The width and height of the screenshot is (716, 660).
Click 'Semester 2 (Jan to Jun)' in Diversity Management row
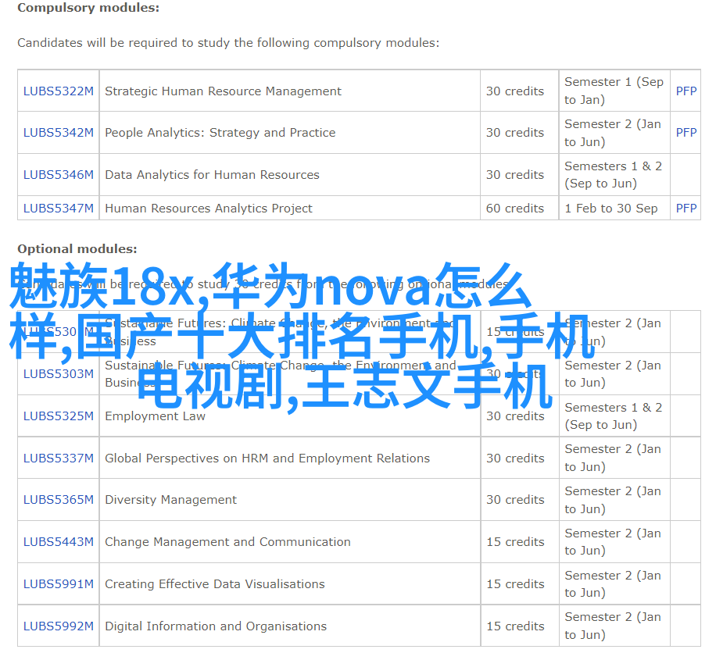point(613,500)
